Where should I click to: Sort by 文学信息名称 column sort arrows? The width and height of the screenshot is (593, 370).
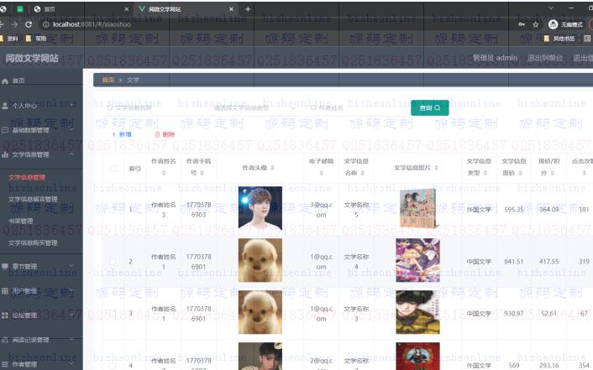(x=363, y=173)
